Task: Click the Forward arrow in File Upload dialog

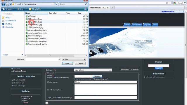Action: (7, 4)
